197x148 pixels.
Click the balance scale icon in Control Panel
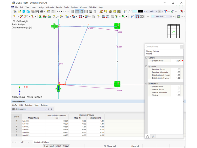coord(147,136)
